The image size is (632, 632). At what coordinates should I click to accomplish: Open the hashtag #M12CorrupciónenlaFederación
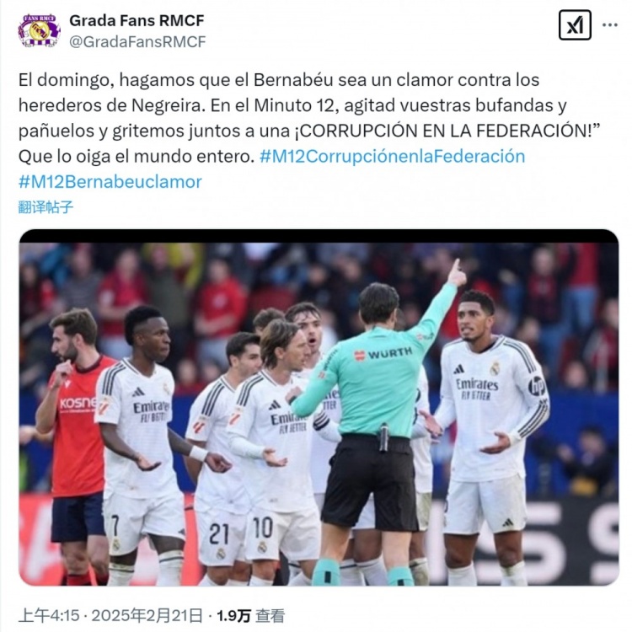(x=392, y=157)
